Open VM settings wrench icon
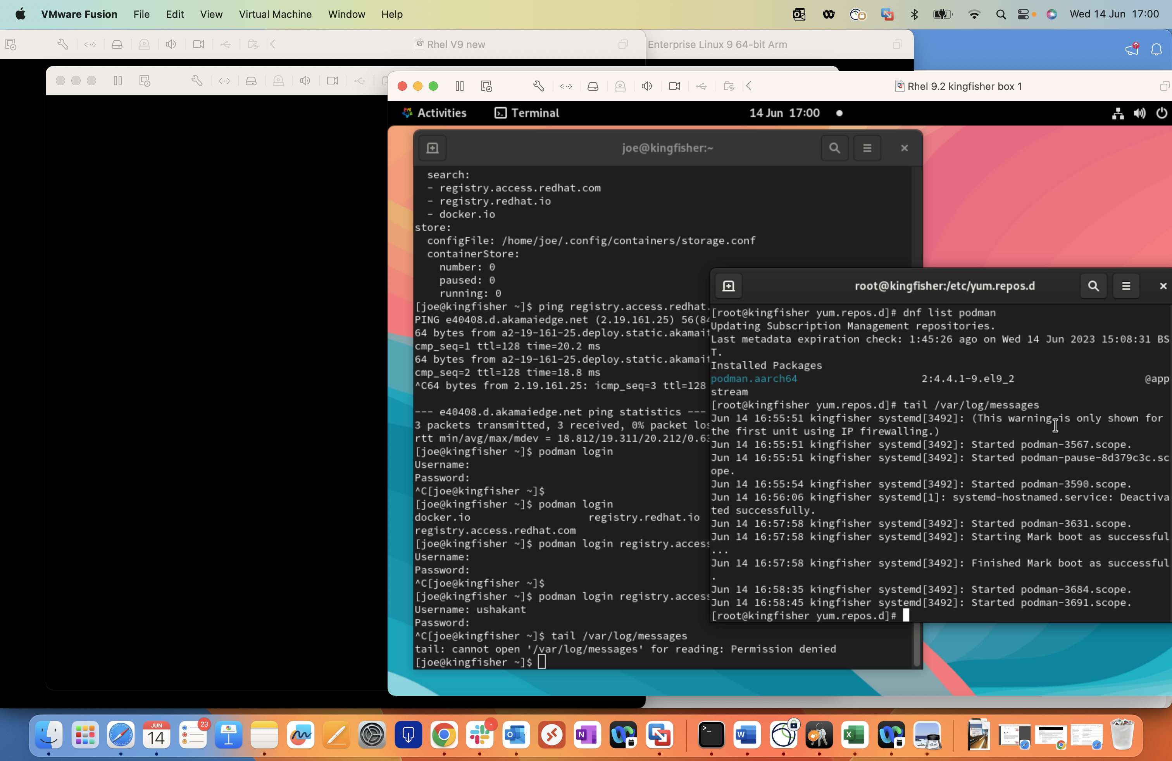This screenshot has width=1172, height=761. [x=539, y=86]
